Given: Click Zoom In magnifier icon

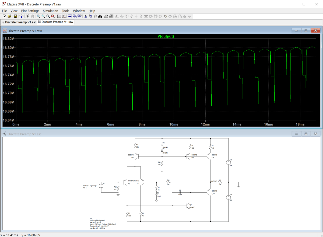Looking at the screenshot, I should (x=38, y=16).
